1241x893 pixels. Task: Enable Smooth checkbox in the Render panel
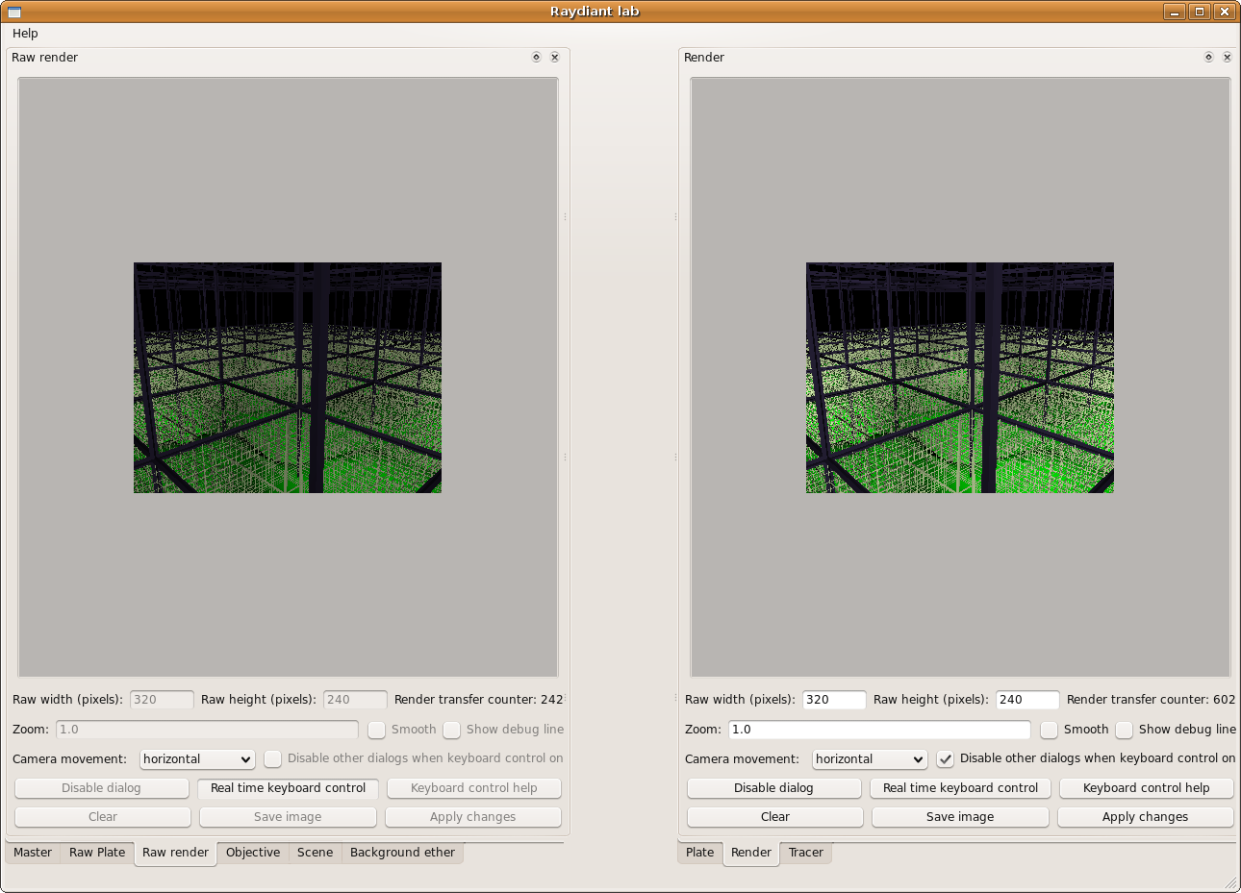point(1050,730)
